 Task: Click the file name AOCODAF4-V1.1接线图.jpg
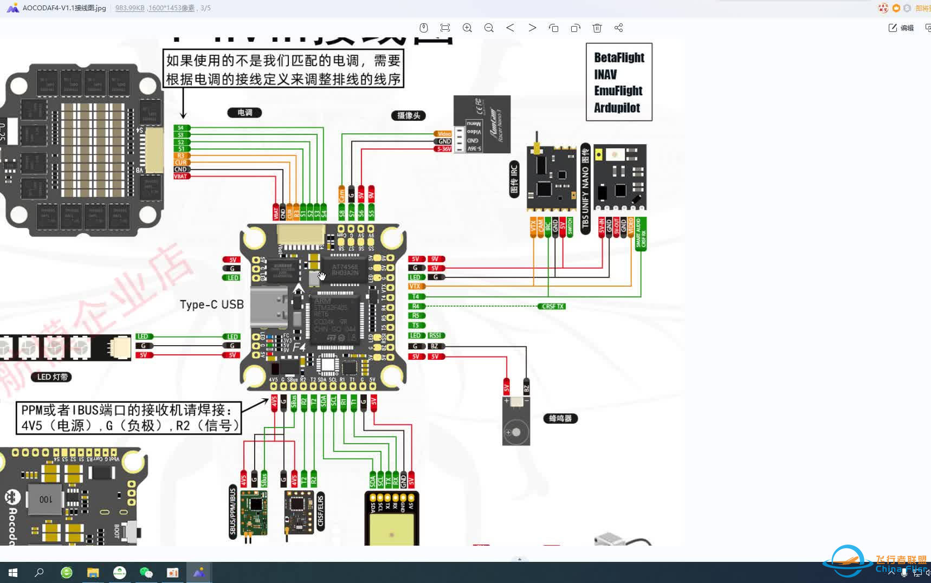[64, 8]
